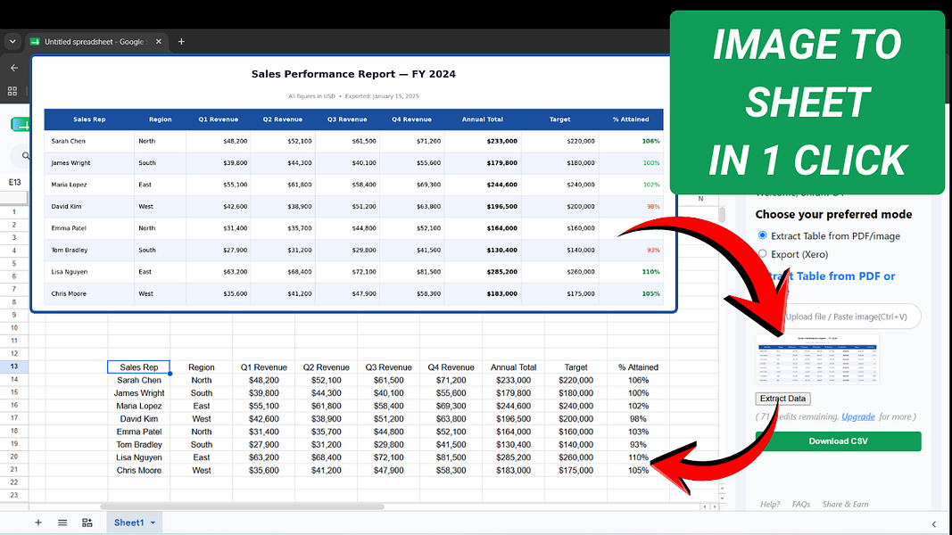952x535 pixels.
Task: Select the $38,900 Q2 cell in sheet
Action: [x=326, y=418]
